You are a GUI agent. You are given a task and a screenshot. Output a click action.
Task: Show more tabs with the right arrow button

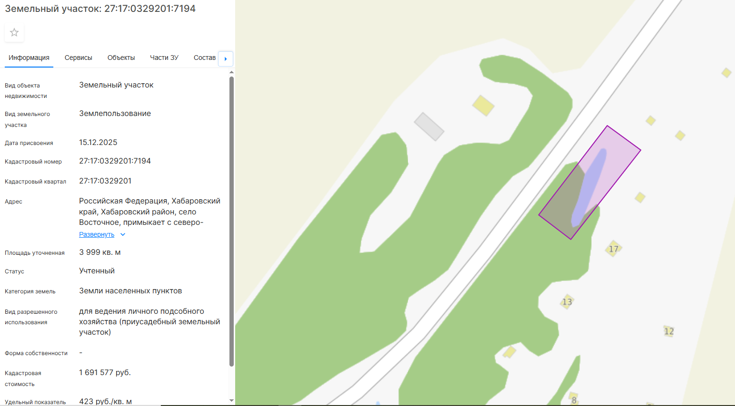point(226,58)
